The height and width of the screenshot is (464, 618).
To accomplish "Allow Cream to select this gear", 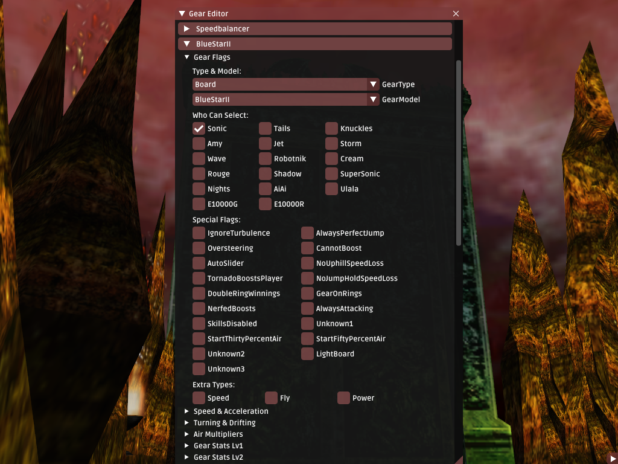I will pos(331,159).
